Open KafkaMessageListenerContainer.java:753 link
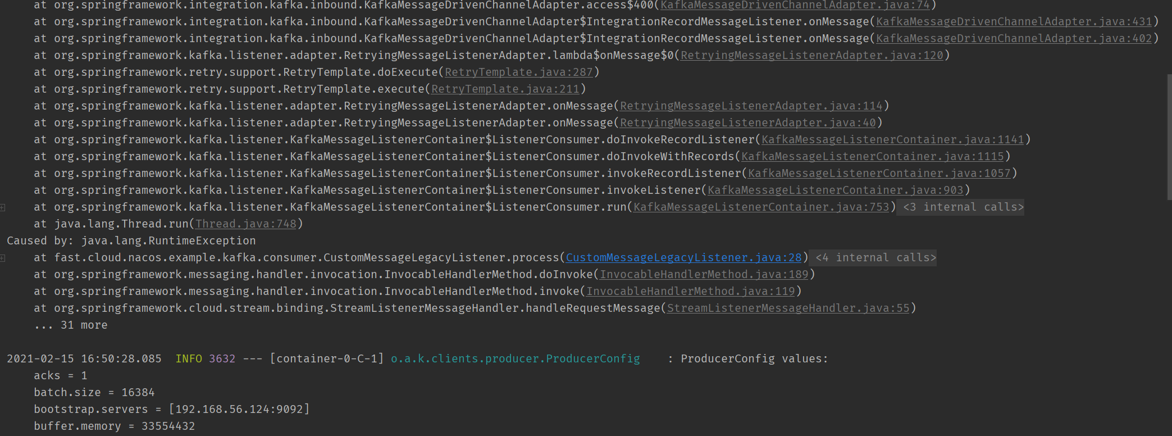This screenshot has height=436, width=1172. (761, 207)
